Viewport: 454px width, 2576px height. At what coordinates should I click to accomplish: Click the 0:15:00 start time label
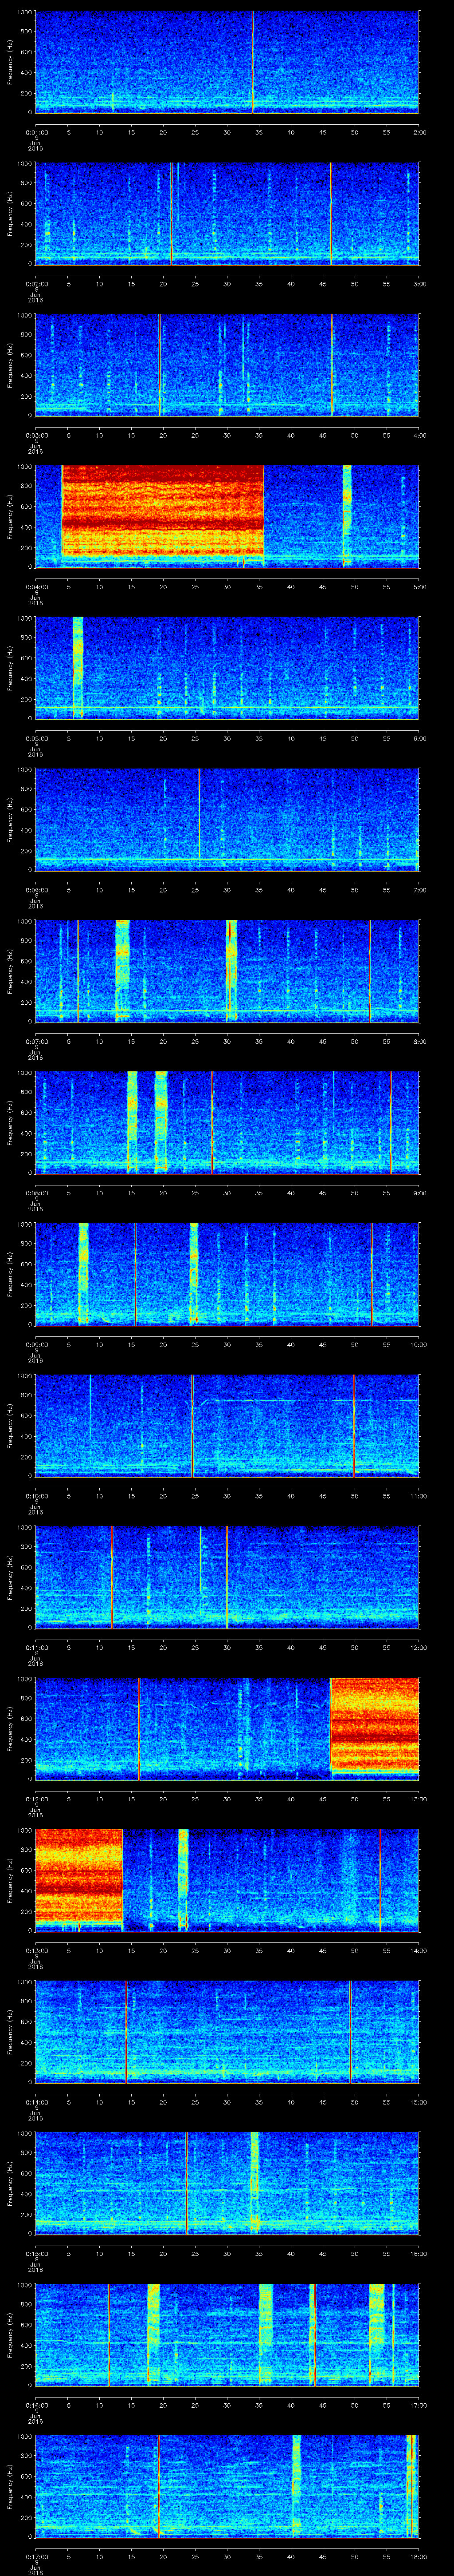[x=37, y=2255]
